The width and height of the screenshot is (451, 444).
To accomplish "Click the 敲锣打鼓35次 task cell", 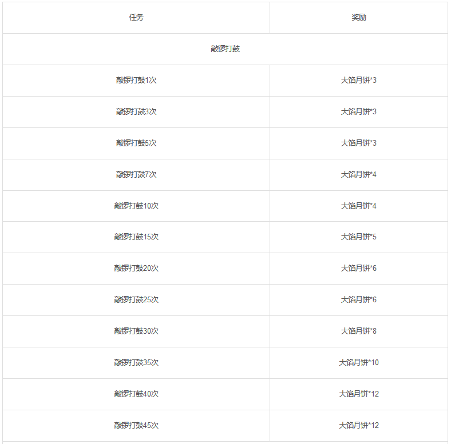I will (136, 363).
